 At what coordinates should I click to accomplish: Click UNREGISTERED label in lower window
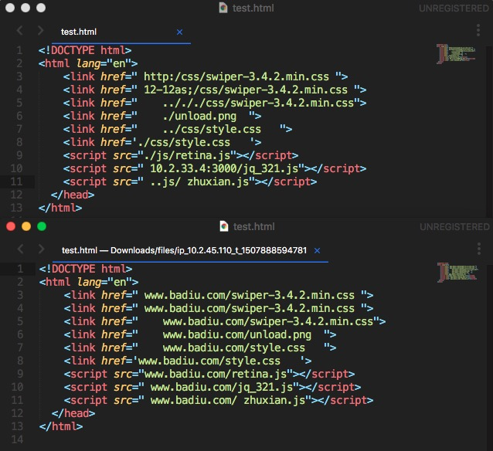[x=454, y=227]
